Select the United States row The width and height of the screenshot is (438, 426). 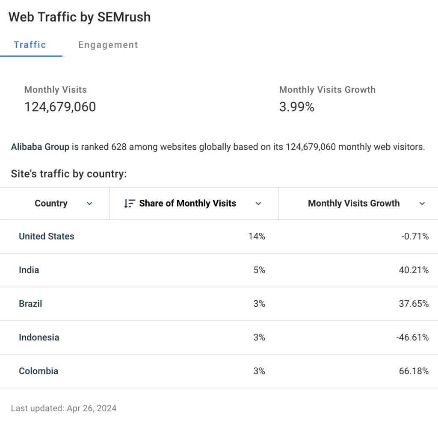tap(47, 237)
